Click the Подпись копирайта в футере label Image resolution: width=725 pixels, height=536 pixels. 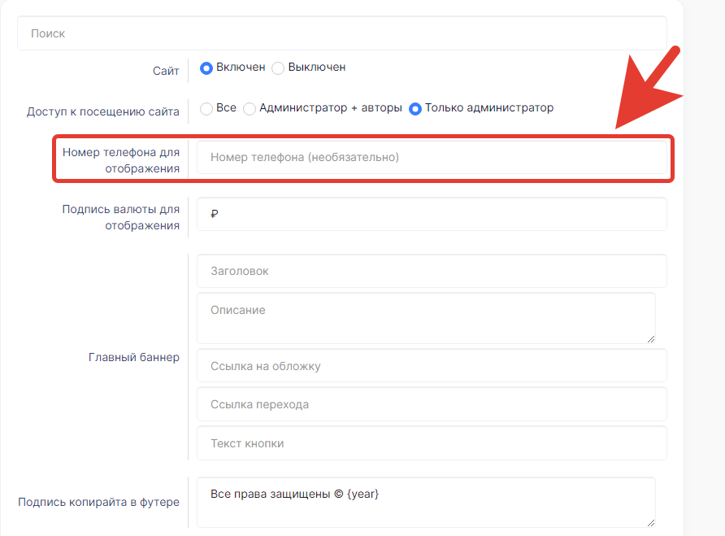98,502
